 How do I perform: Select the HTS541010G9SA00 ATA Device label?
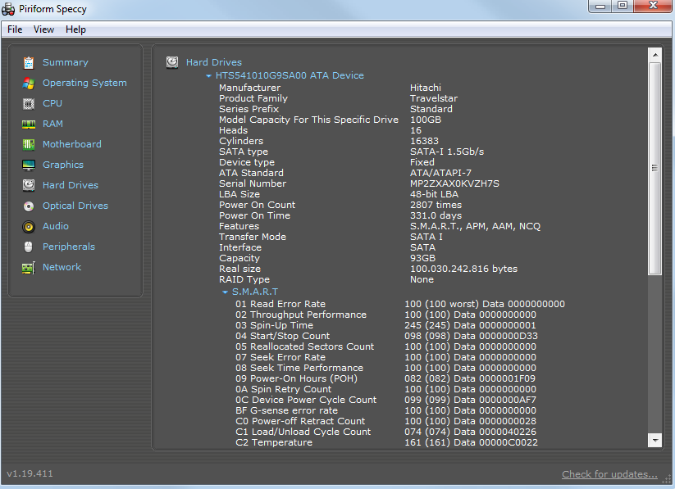click(x=290, y=75)
